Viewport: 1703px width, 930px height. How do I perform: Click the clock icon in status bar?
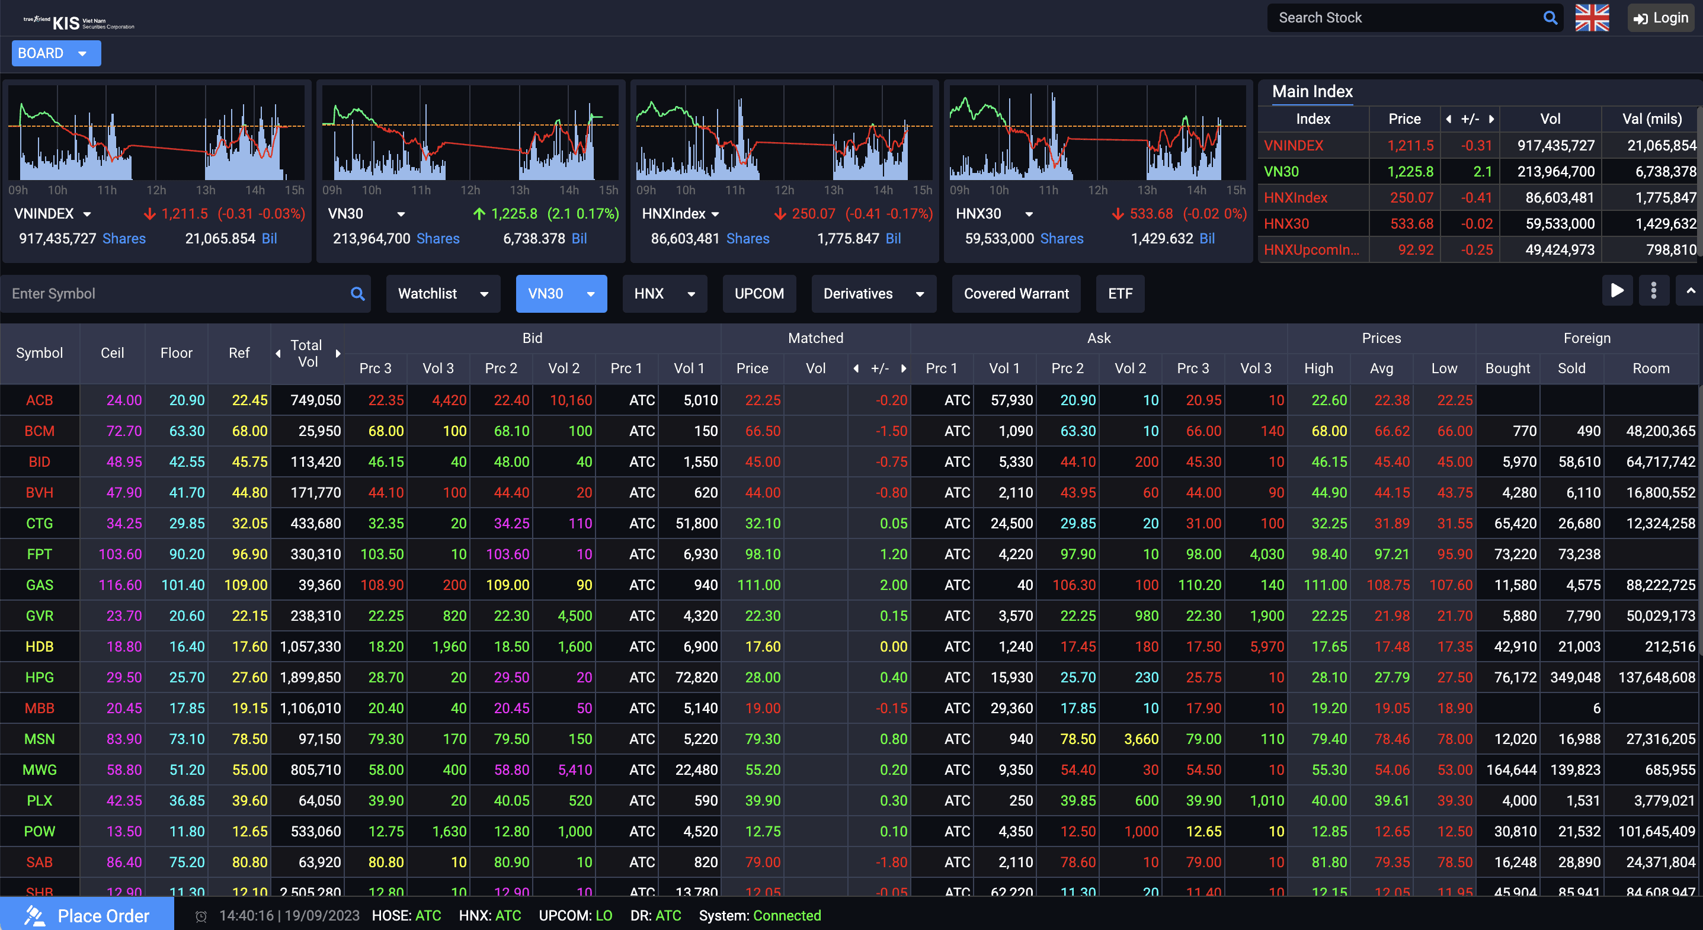point(201,916)
